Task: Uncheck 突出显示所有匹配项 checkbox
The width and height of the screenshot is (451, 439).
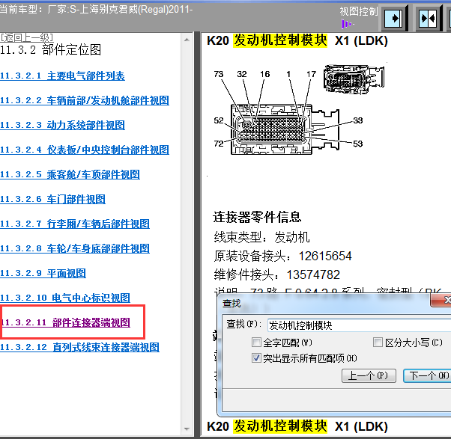Action: 256,358
